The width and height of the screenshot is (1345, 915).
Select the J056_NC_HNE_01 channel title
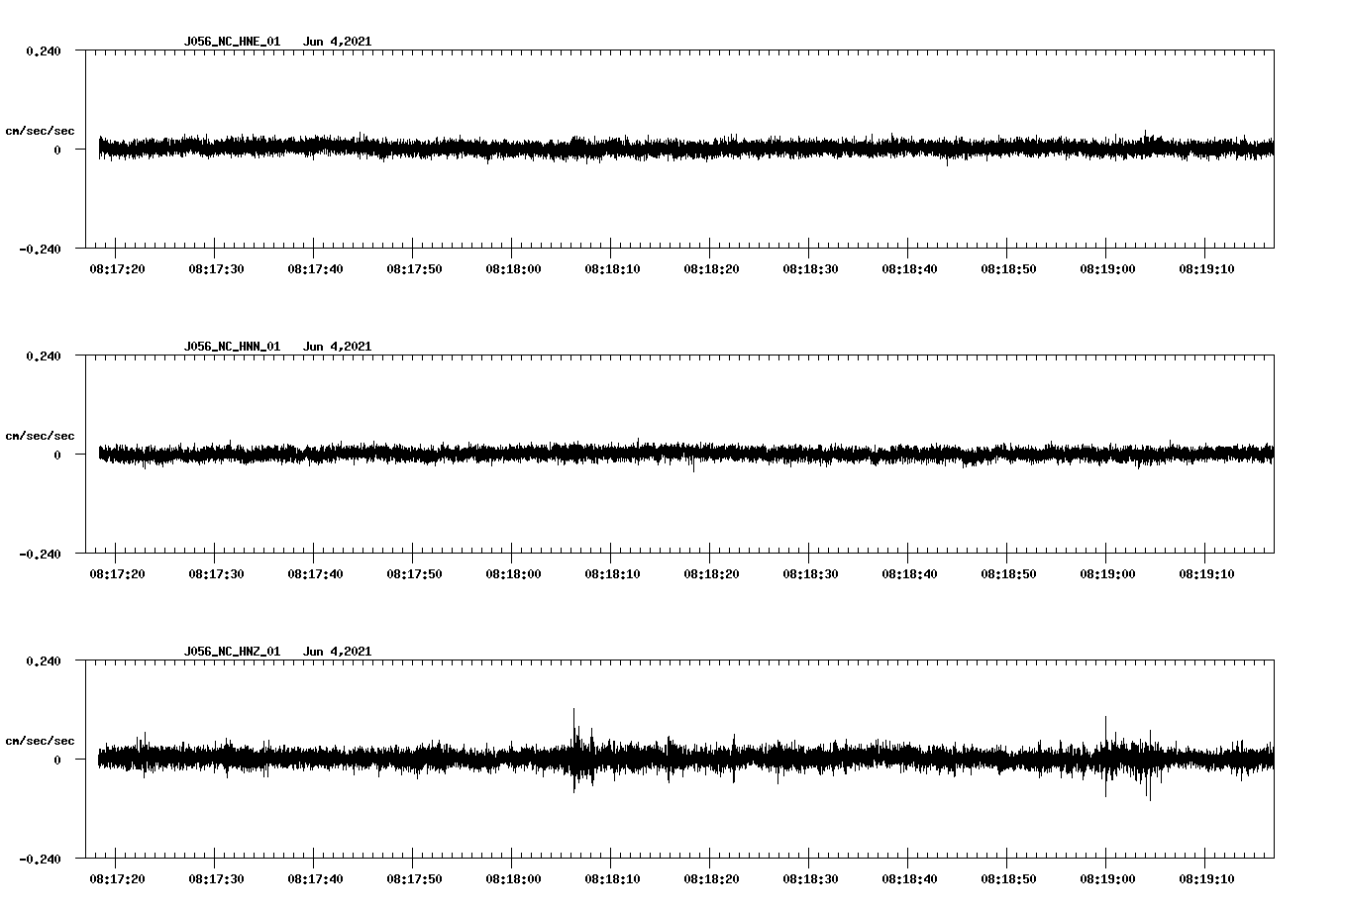tap(232, 42)
